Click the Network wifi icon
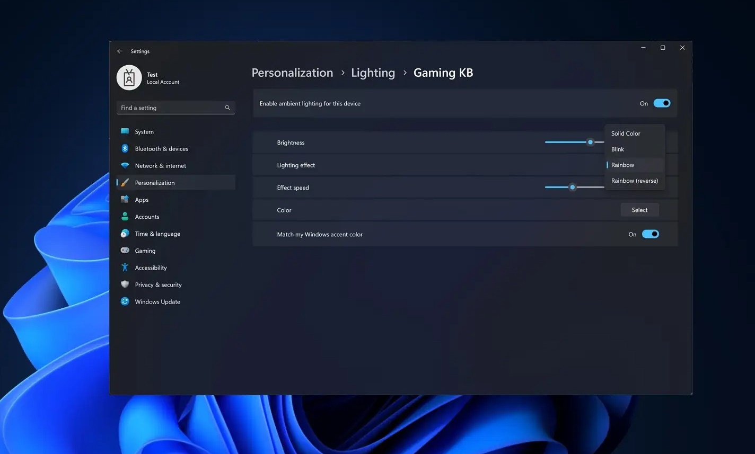 (125, 165)
